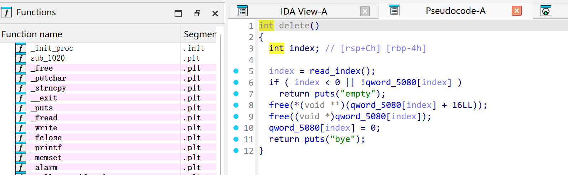Toggle breakpoint dot on line 9
This screenshot has height=175, width=568.
coord(236,116)
